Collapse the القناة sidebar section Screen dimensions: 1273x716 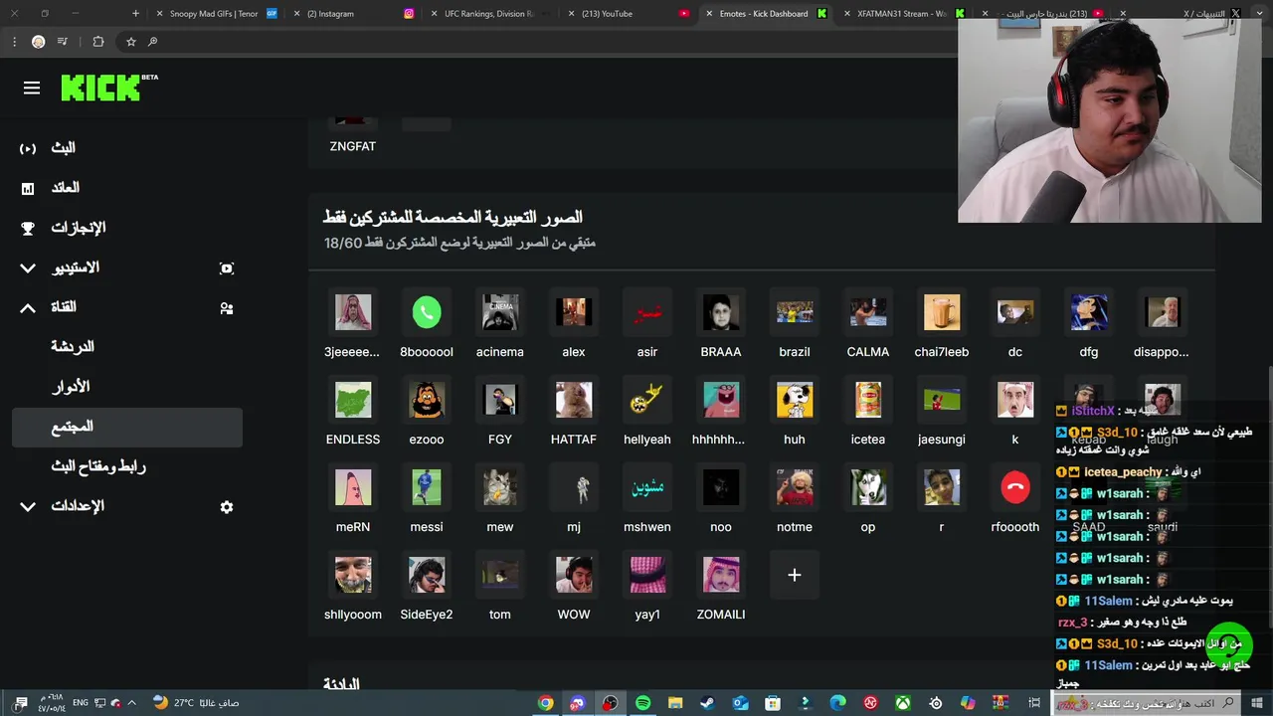pyautogui.click(x=28, y=308)
